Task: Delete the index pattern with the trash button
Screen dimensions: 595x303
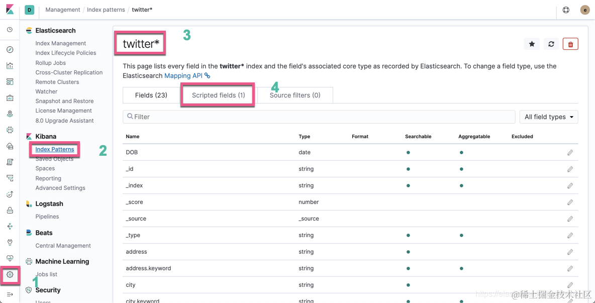Action: pos(570,44)
